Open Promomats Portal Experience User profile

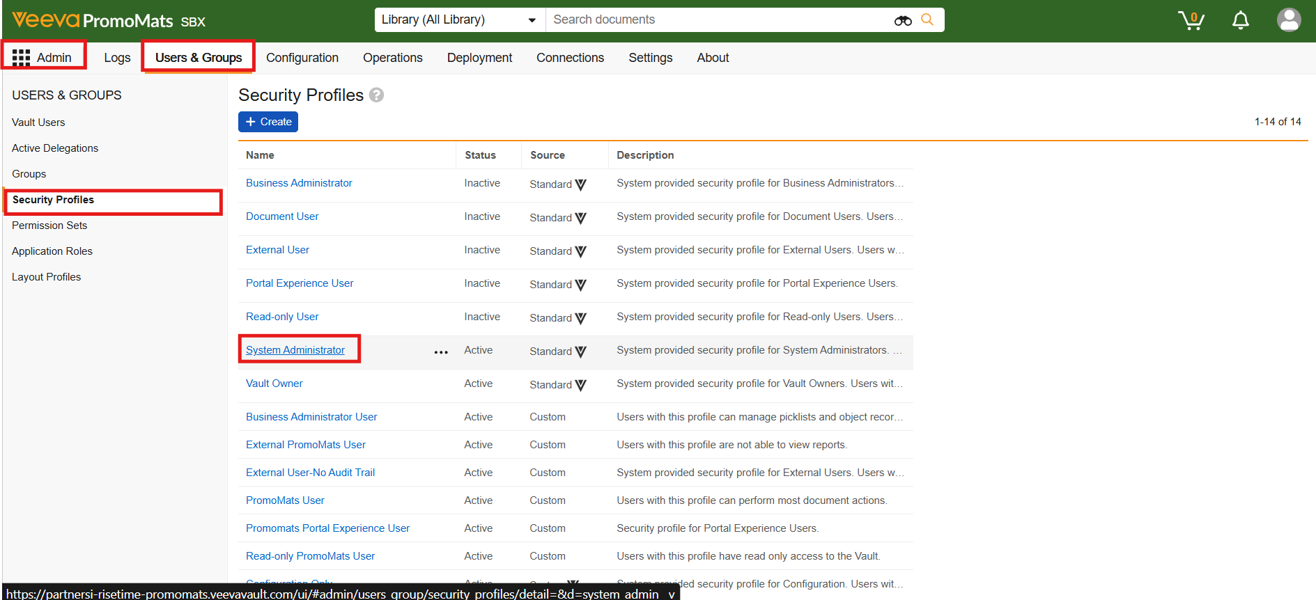coord(327,528)
